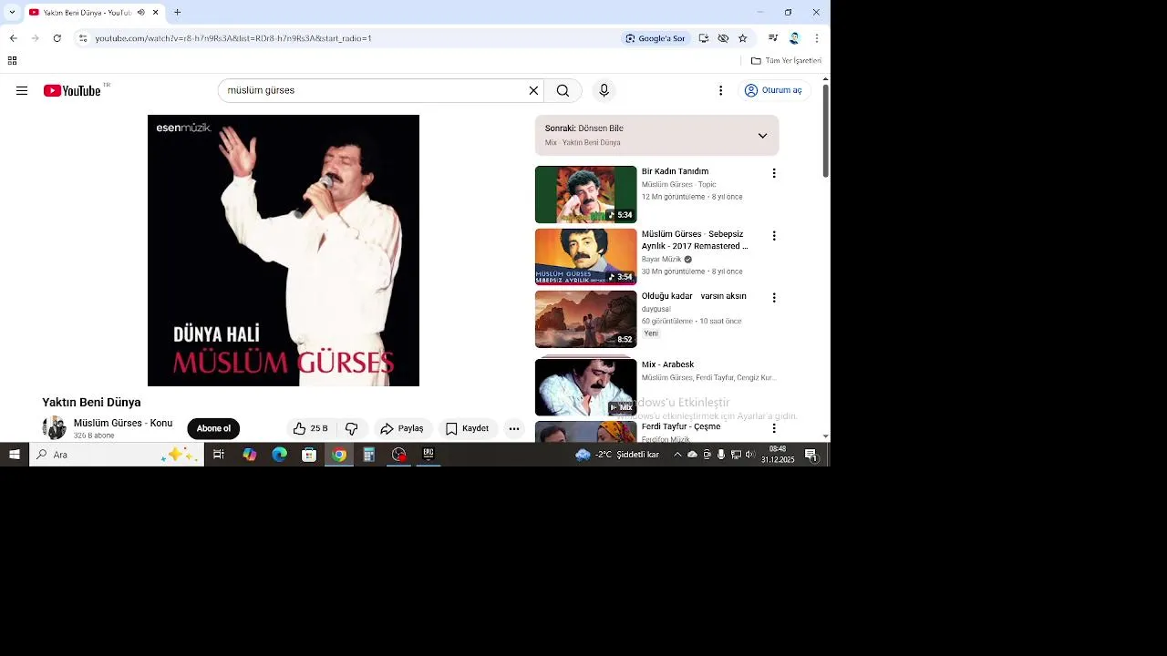
Task: Open the Windows Start menu
Action: tap(15, 455)
